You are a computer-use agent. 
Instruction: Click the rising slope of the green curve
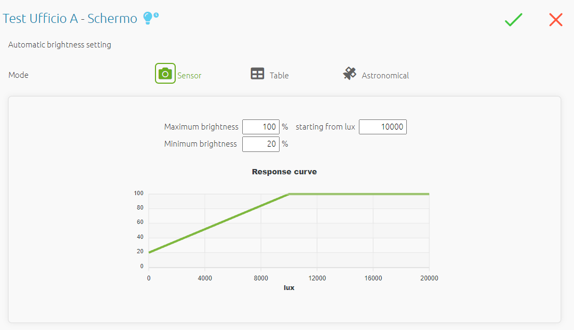[218, 223]
